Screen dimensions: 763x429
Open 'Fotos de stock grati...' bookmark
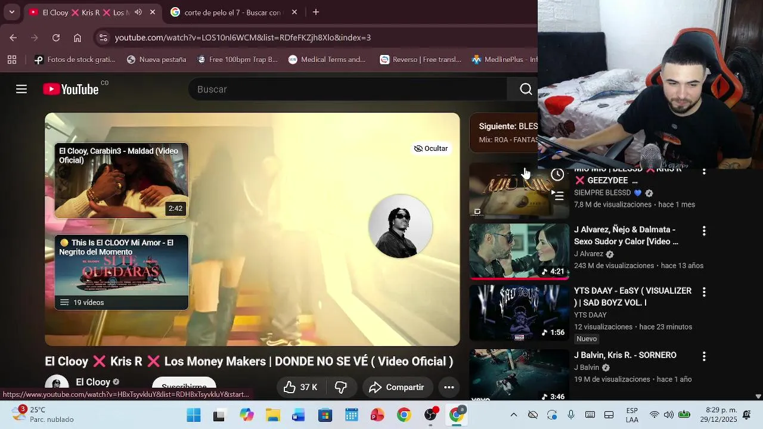tap(75, 60)
